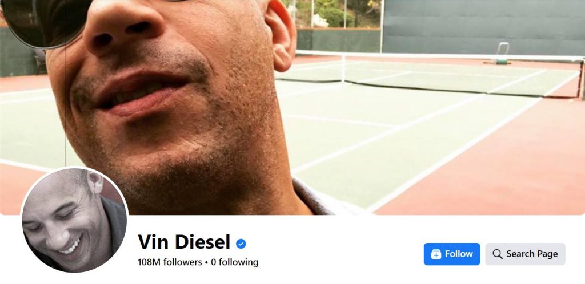Click the blue verified checkmark badge

pyautogui.click(x=241, y=244)
